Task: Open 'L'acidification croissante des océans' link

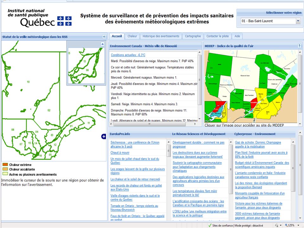Action: (x=198, y=203)
